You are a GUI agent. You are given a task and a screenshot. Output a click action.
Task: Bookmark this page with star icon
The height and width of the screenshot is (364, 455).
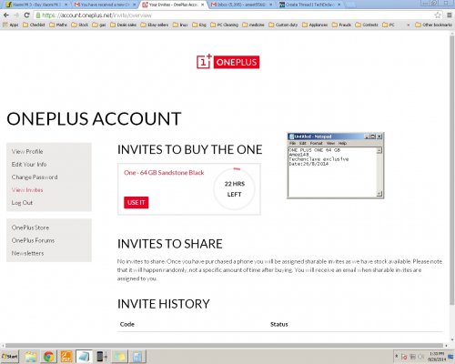pyautogui.click(x=438, y=15)
